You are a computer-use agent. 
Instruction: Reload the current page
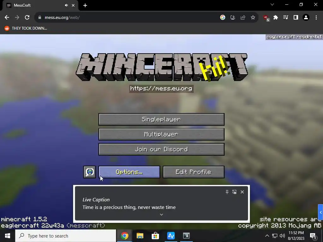click(27, 18)
